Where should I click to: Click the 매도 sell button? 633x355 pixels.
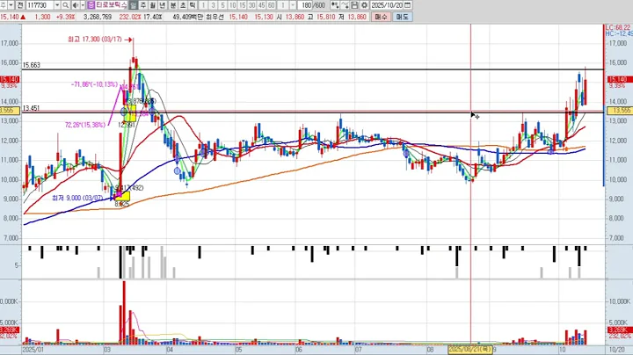402,17
